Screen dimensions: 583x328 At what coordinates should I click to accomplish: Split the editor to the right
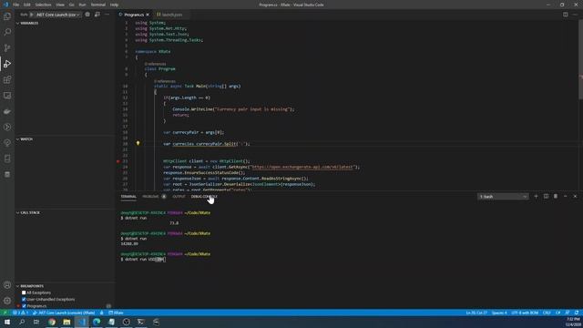[565, 15]
